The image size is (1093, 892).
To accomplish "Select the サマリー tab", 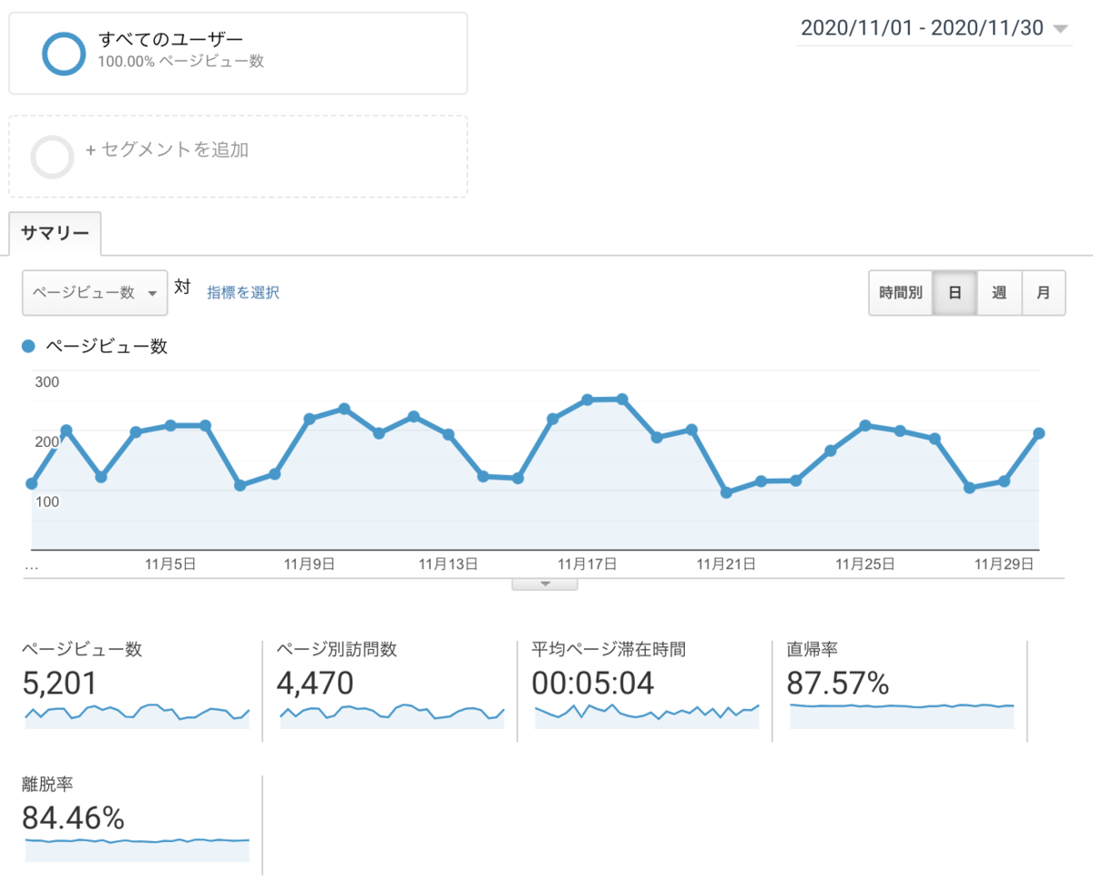I will (x=55, y=233).
